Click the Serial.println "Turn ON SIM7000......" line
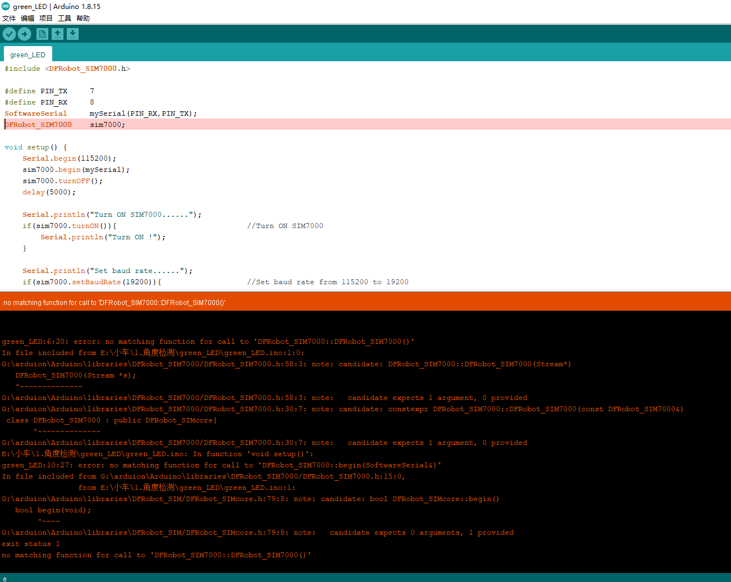 pos(112,215)
